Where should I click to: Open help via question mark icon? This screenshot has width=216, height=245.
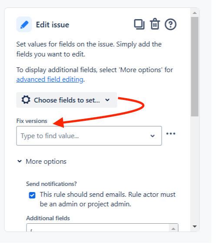tap(170, 24)
